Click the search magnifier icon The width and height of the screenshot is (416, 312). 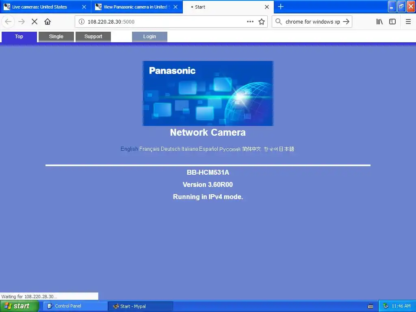pyautogui.click(x=278, y=22)
